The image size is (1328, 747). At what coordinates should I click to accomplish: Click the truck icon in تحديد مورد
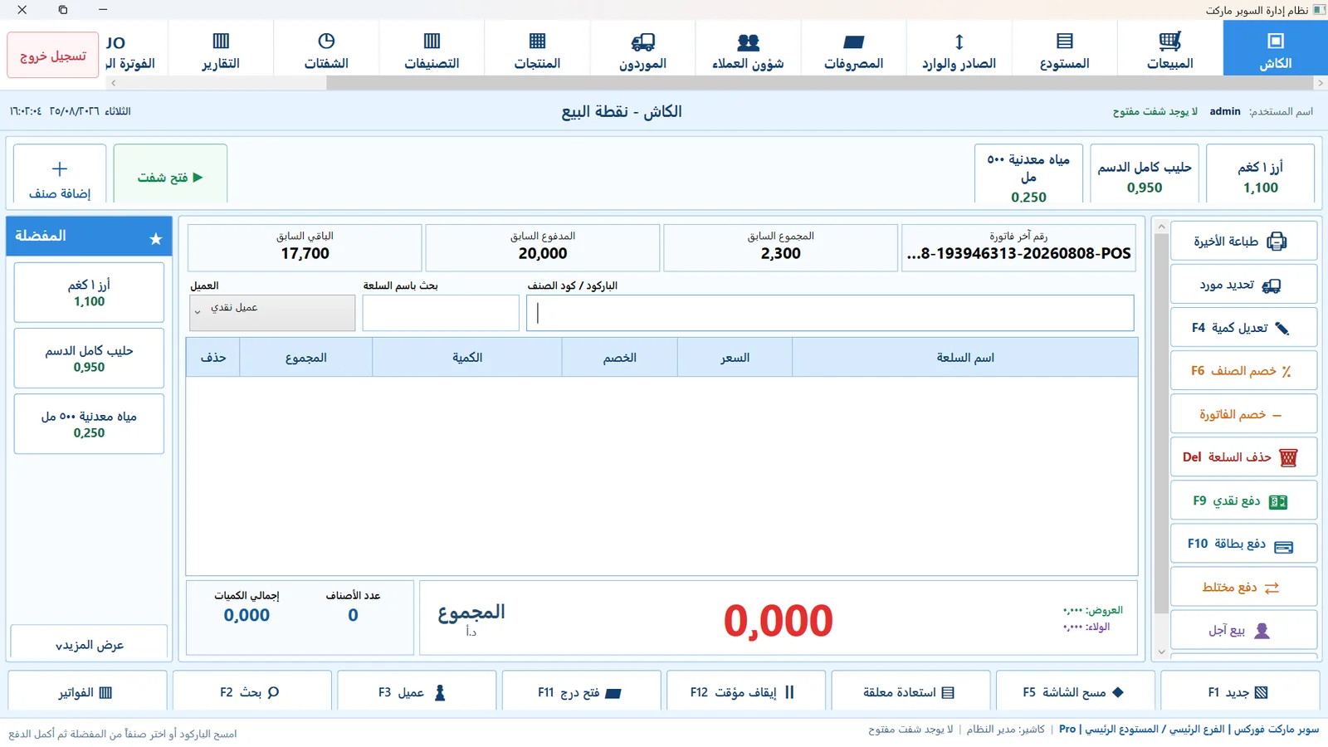pos(1271,286)
